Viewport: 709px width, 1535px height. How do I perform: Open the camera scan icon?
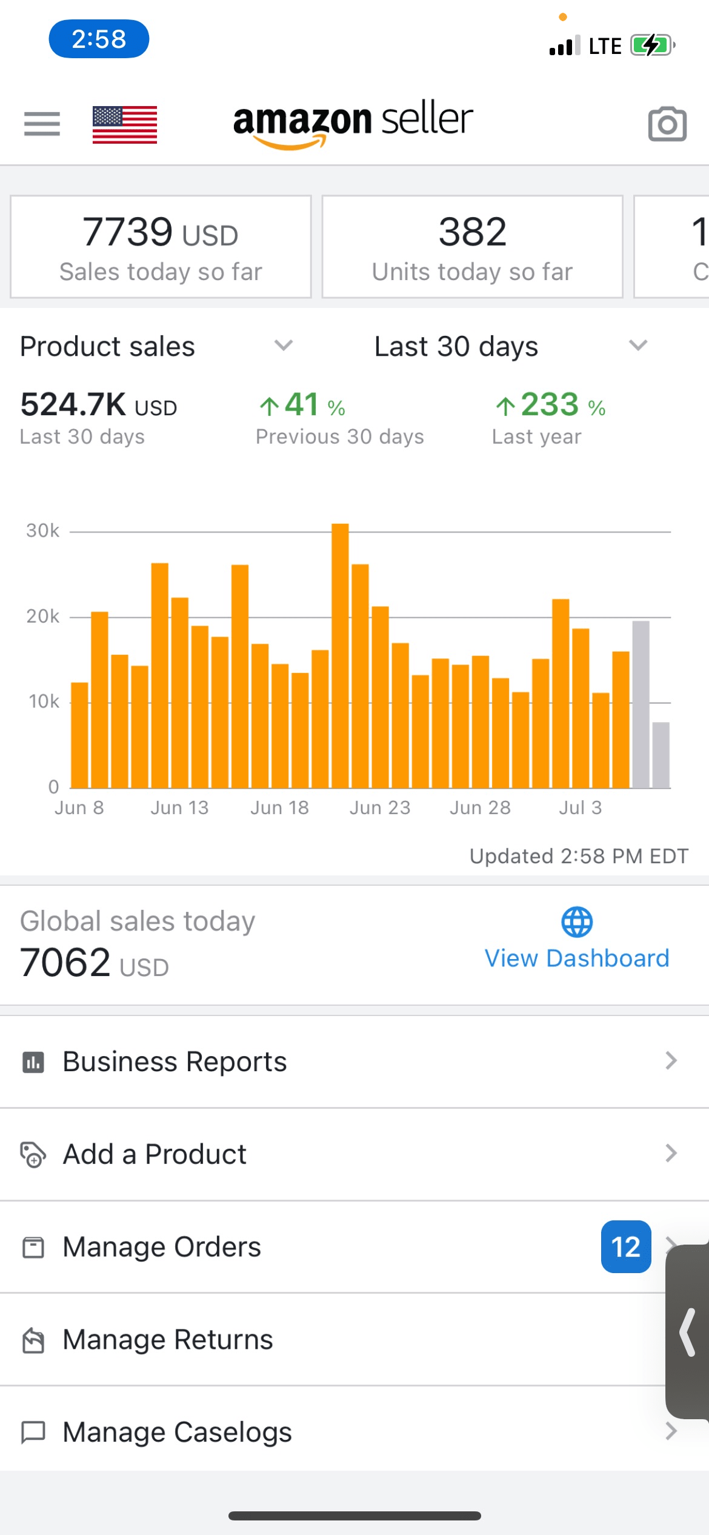click(667, 124)
